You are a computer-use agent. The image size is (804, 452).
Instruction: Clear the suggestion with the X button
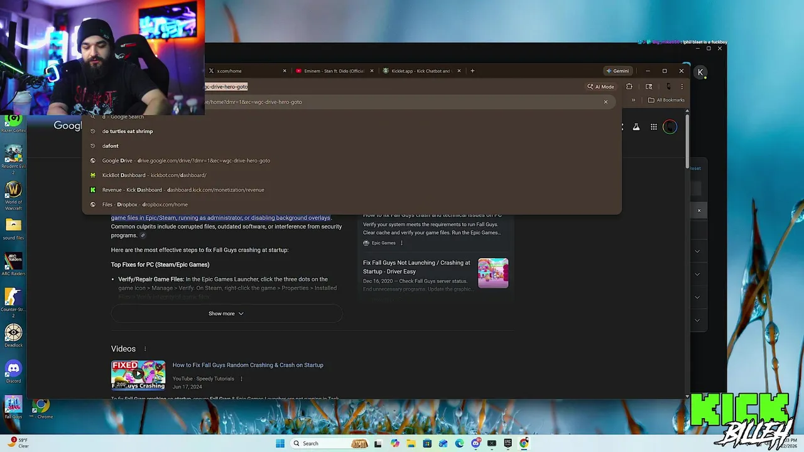point(606,102)
